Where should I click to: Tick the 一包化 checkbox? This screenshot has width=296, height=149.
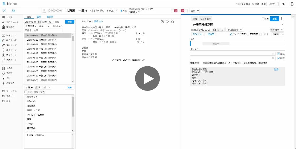coord(261,34)
